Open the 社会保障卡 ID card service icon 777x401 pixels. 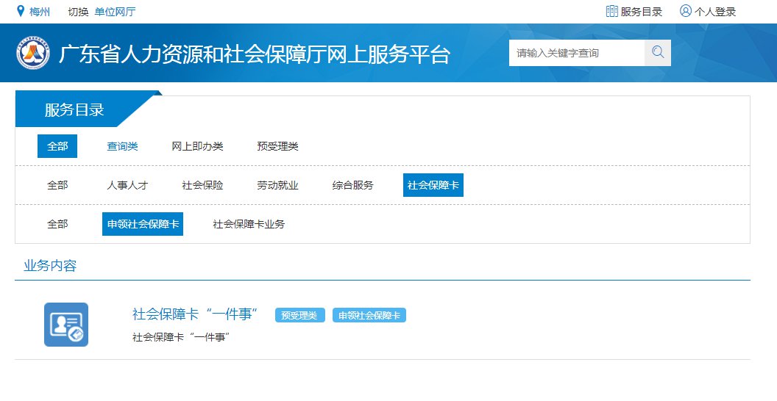coord(66,325)
